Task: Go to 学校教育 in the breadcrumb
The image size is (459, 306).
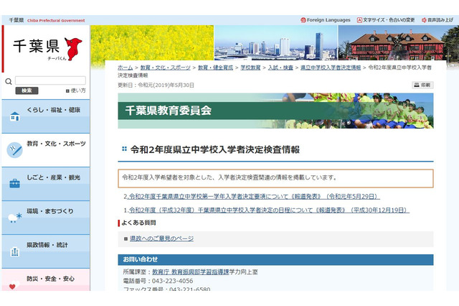Action: click(250, 68)
